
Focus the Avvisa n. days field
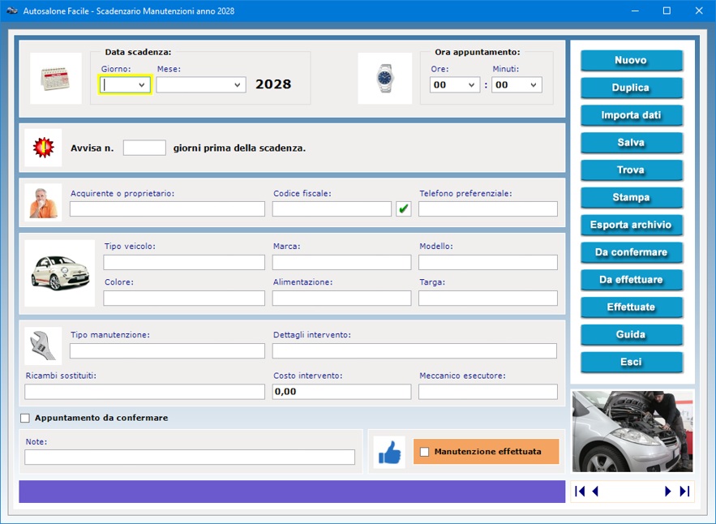click(144, 148)
